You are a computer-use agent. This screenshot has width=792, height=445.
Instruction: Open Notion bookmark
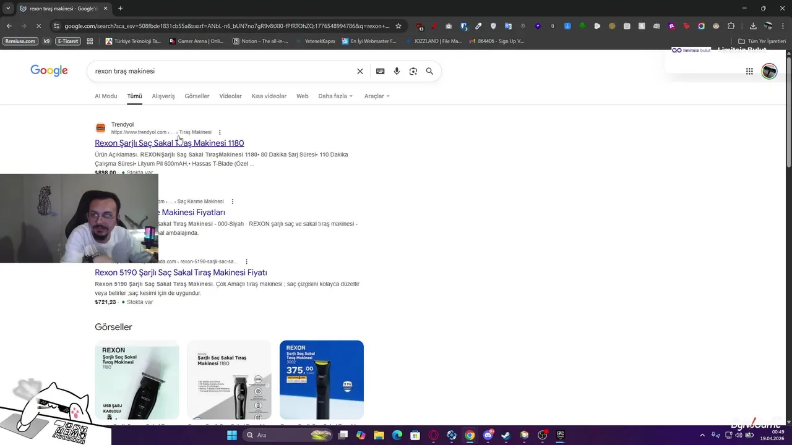[260, 41]
